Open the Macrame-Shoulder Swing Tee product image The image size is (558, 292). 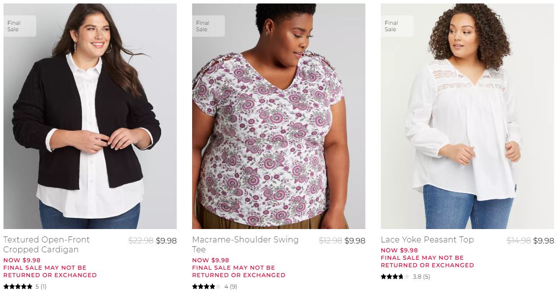tap(279, 116)
